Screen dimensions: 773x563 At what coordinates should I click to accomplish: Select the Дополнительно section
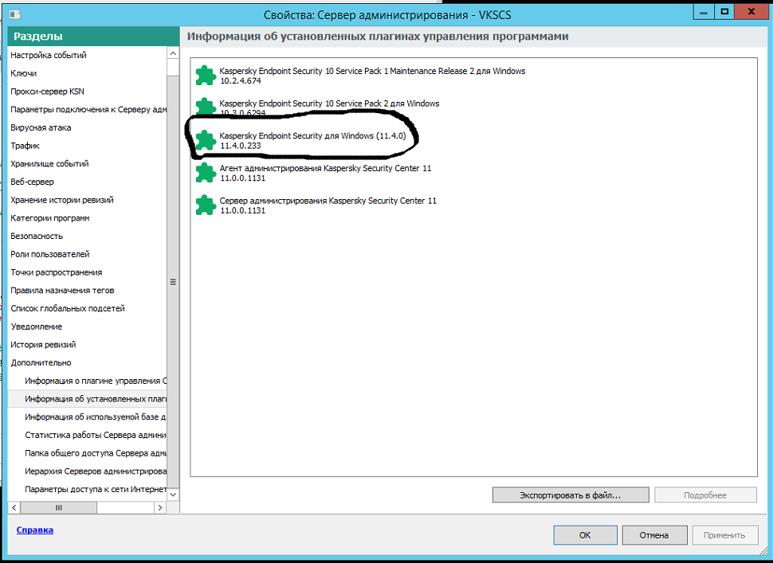click(x=41, y=363)
